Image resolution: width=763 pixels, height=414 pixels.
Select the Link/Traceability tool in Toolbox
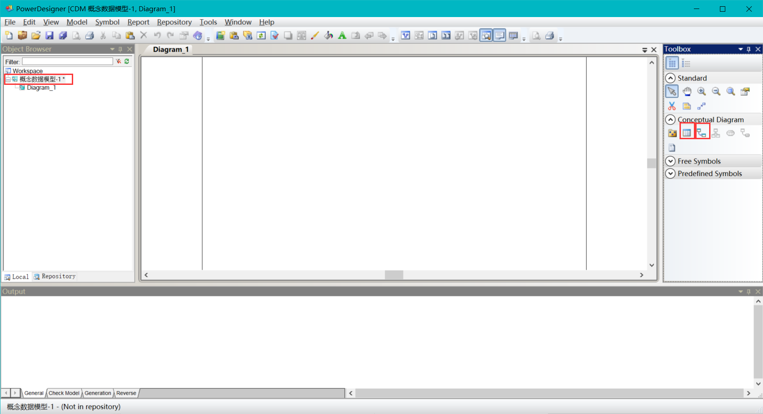click(x=702, y=106)
